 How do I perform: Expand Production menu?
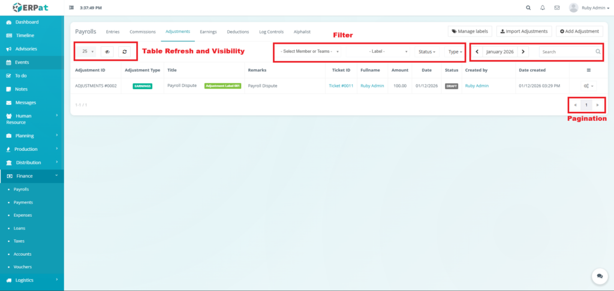[32, 149]
